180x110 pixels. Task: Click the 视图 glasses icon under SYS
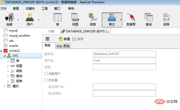pos(12,66)
